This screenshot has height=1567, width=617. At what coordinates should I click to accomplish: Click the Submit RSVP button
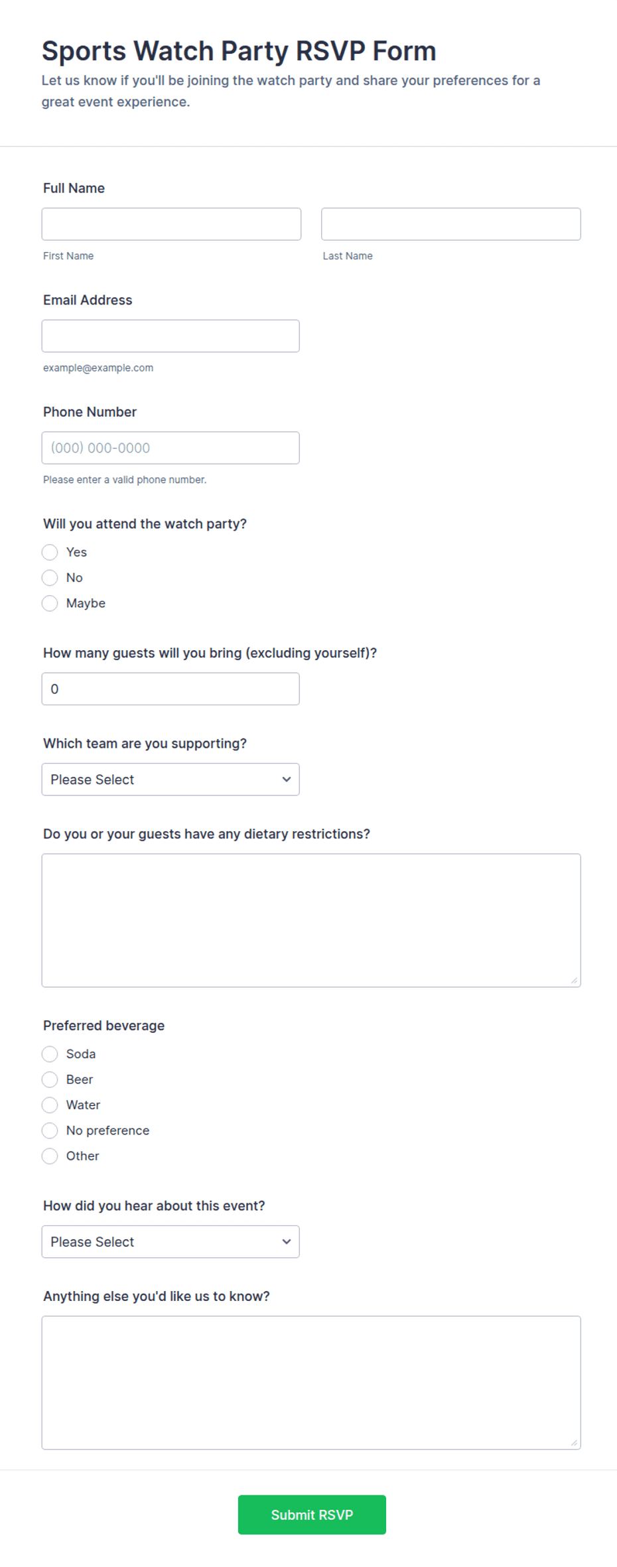coord(312,1515)
